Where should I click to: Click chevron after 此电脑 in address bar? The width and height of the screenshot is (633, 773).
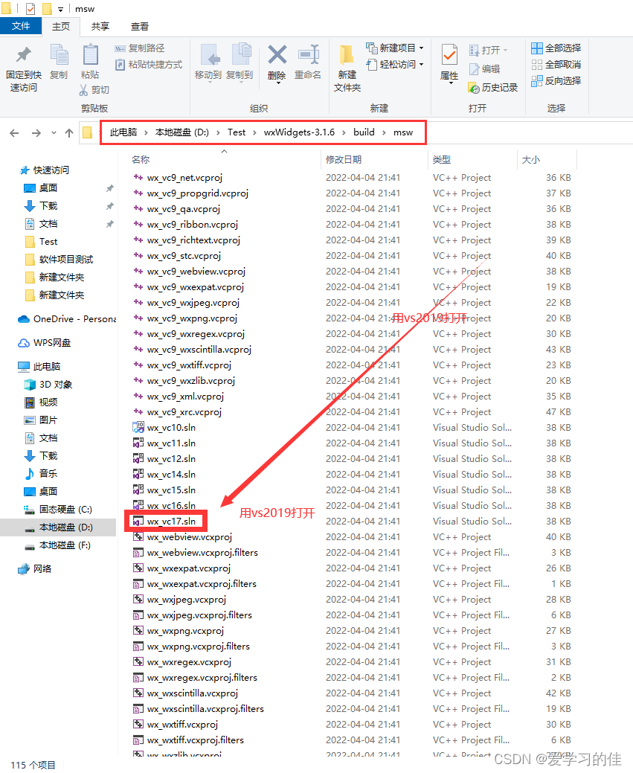click(146, 132)
